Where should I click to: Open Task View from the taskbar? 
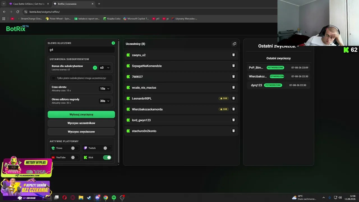[56, 198]
